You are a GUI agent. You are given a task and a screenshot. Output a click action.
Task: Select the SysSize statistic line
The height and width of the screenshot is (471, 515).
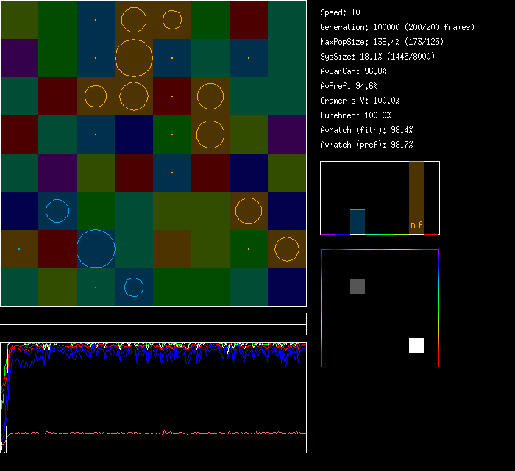pyautogui.click(x=377, y=57)
